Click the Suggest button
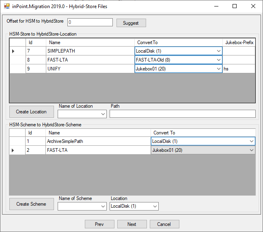Viewport: 263px width, 232px height. 131,23
